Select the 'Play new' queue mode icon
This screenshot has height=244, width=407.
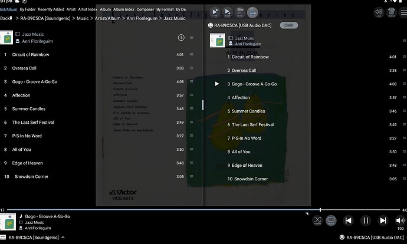click(x=215, y=12)
